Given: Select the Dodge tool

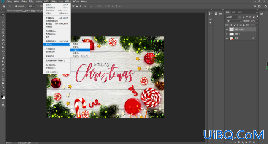Looking at the screenshot, I should (3, 65).
